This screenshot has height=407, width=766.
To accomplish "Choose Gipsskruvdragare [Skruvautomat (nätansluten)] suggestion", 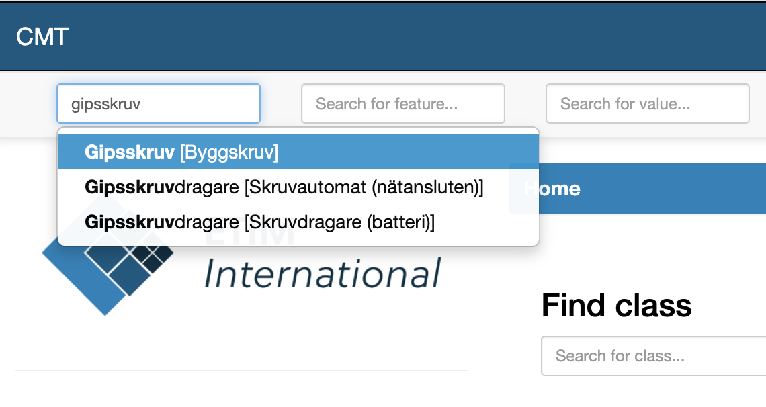I will pyautogui.click(x=284, y=187).
